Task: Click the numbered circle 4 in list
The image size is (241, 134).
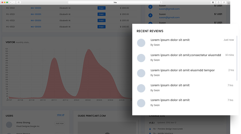Action: [x=150, y=15]
